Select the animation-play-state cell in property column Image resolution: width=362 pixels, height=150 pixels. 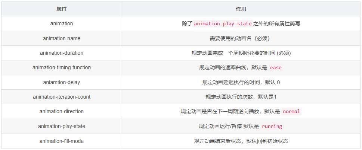(x=61, y=126)
